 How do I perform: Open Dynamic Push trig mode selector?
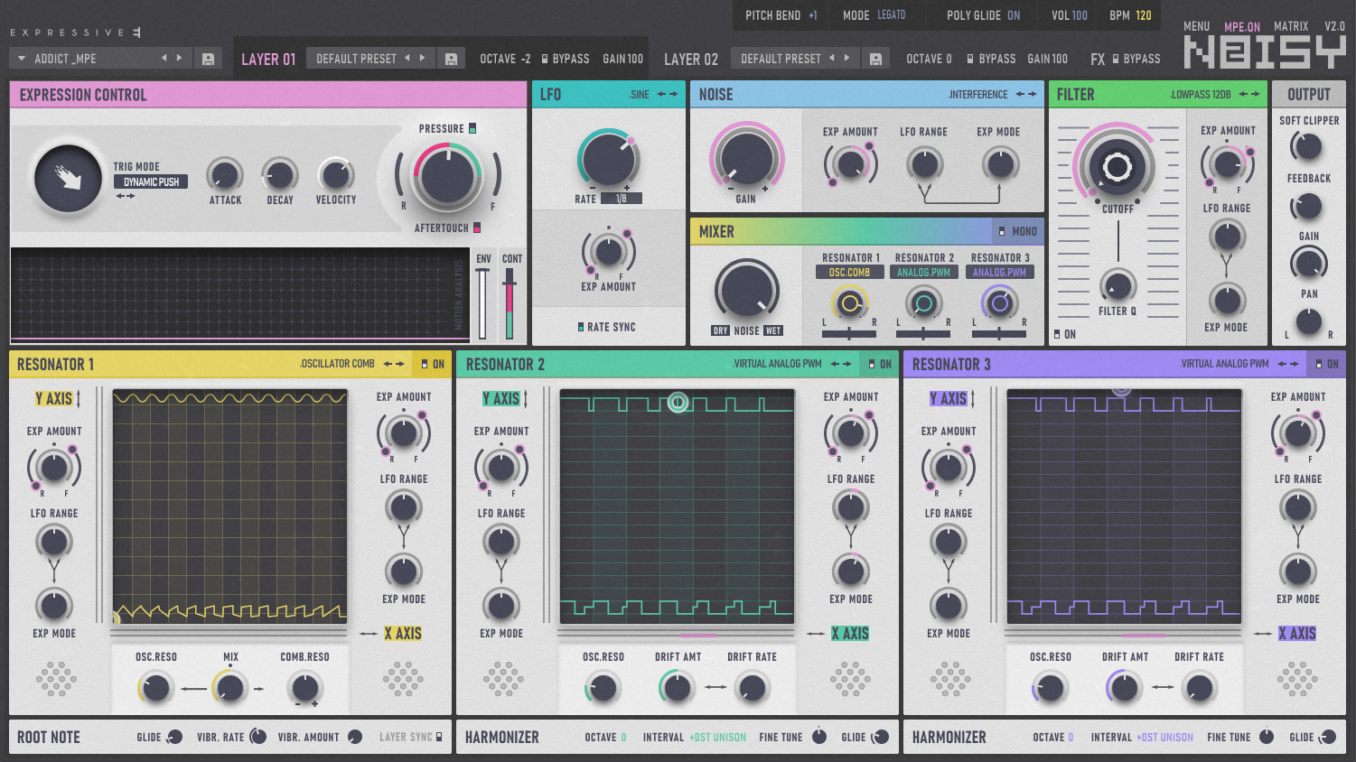point(151,182)
